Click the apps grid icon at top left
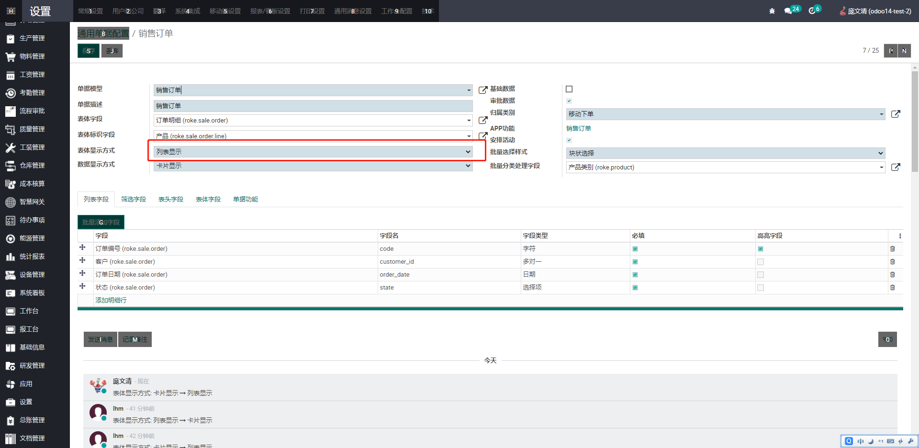Screen dimensions: 919x448 tap(11, 11)
